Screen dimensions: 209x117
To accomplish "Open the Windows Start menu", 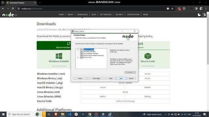I will (x=3, y=114).
